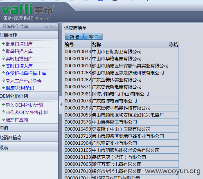Click green arrow icon beside 批量扫描入库

(3, 51)
